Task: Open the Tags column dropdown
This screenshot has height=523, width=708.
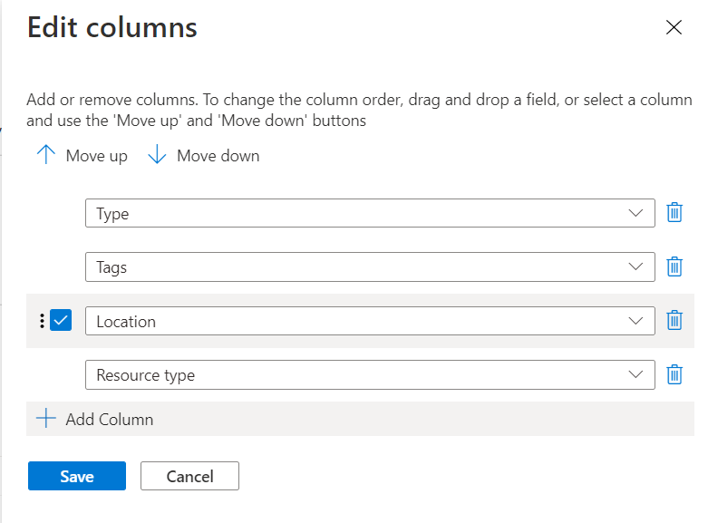Action: pyautogui.click(x=370, y=266)
